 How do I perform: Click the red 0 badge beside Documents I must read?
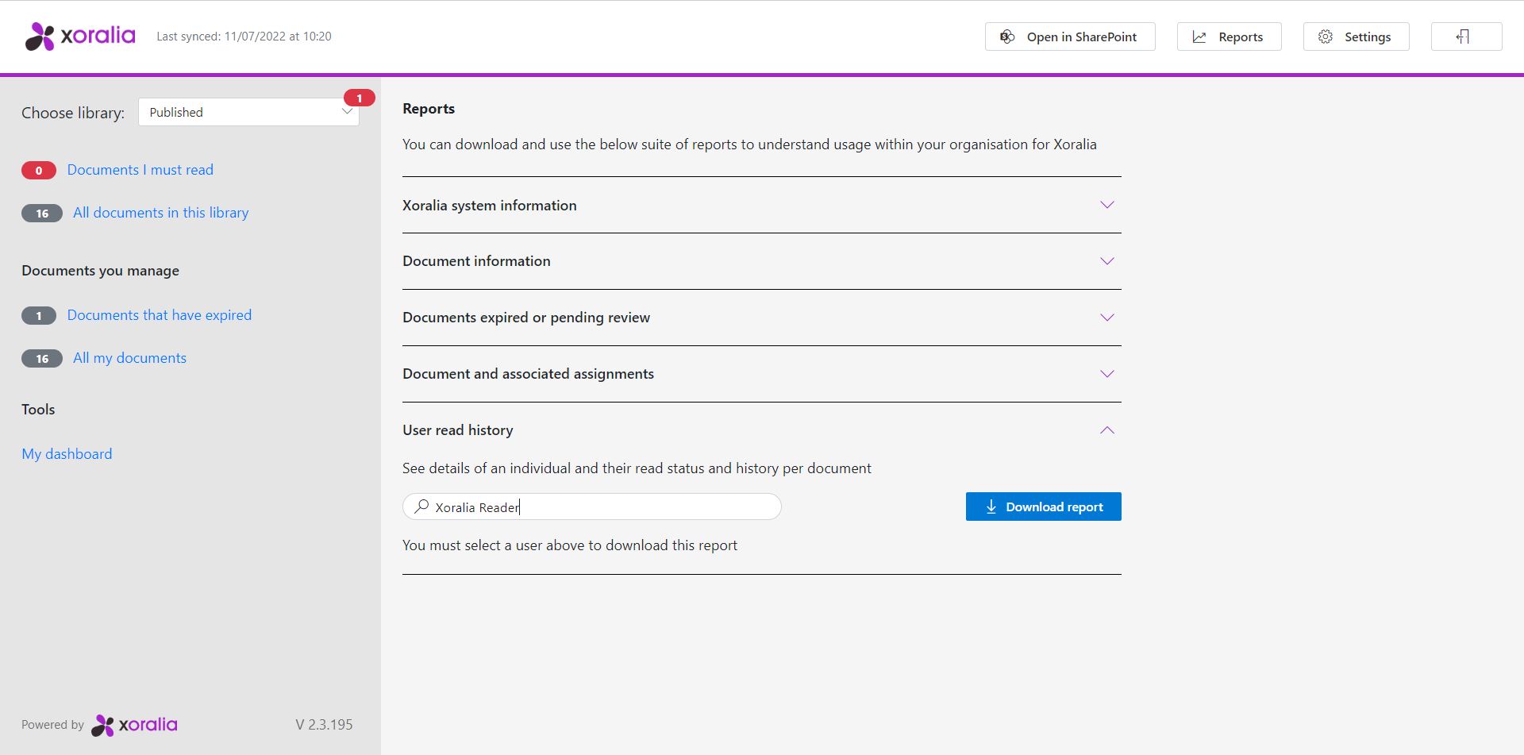39,170
